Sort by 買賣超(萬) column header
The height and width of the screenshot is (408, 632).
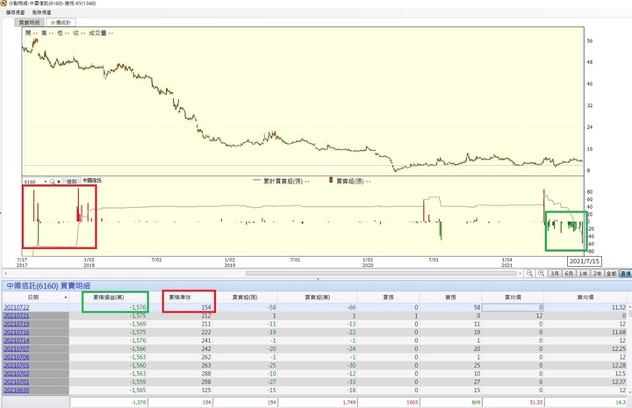(x=317, y=297)
